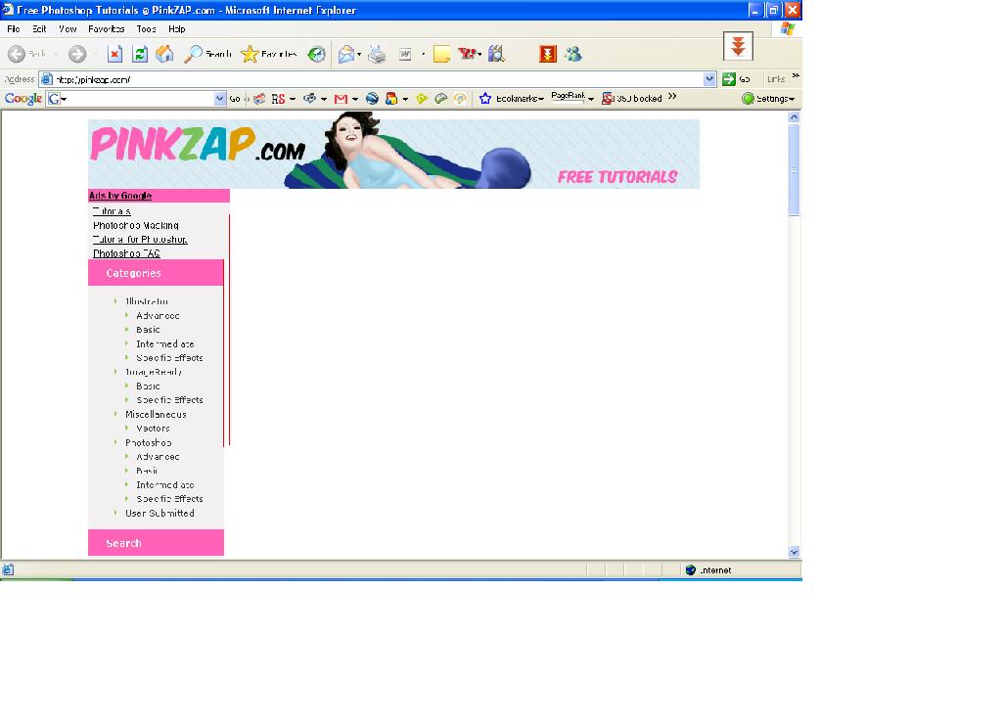Open the Edit menu
This screenshot has height=726, width=1002.
(x=39, y=28)
